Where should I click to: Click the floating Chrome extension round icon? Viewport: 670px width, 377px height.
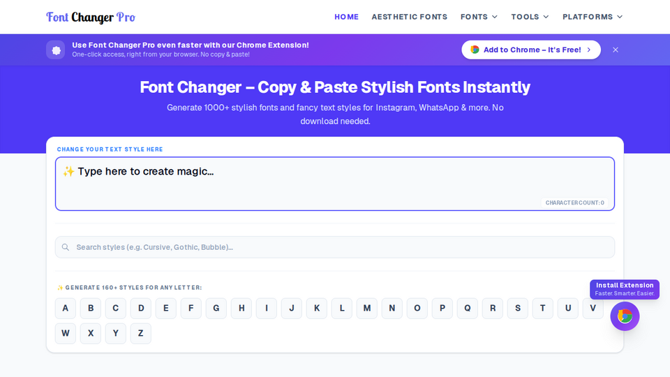[625, 316]
